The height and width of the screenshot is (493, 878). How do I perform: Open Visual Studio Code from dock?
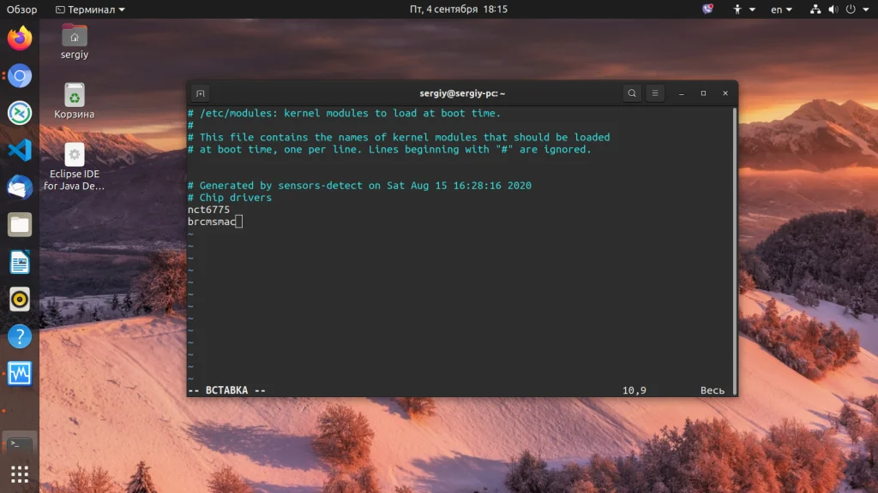tap(20, 151)
